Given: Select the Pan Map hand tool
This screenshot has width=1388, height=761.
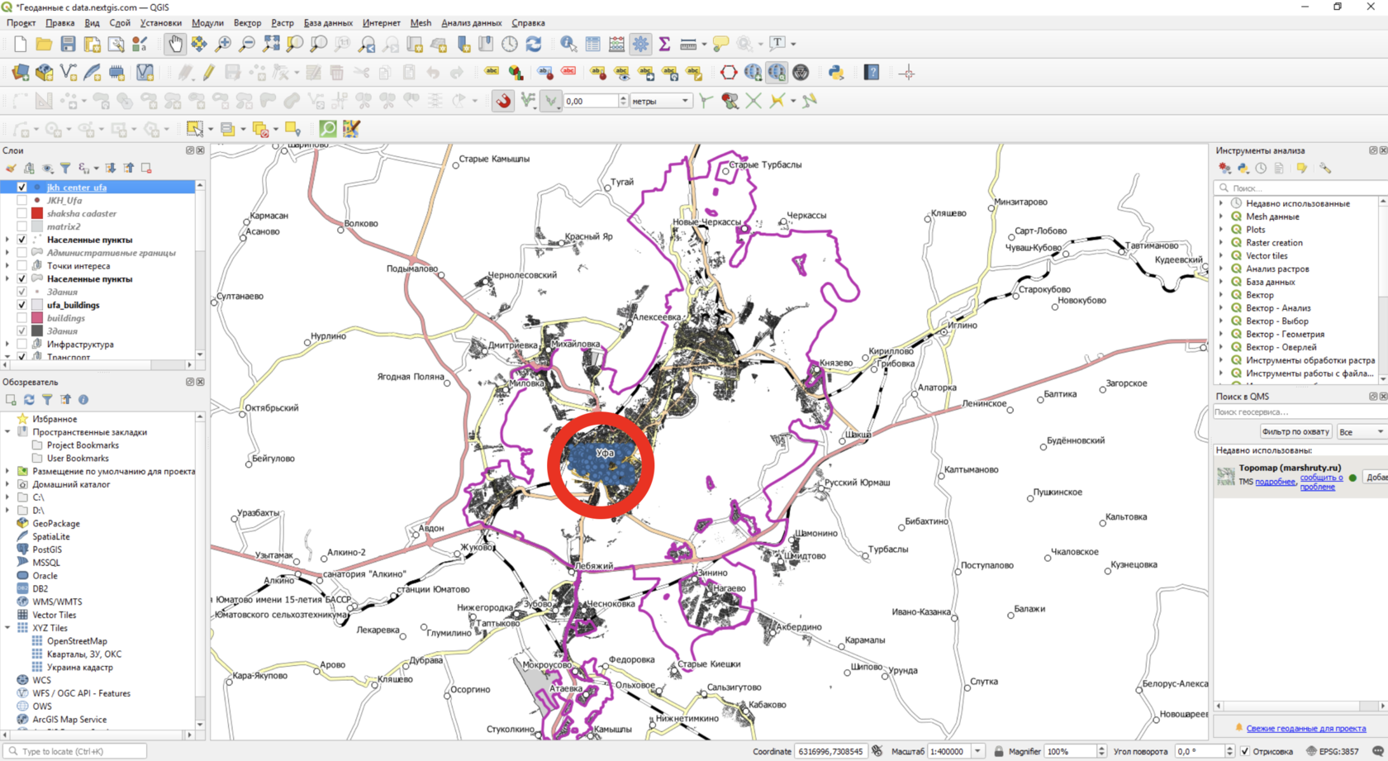Looking at the screenshot, I should point(174,44).
